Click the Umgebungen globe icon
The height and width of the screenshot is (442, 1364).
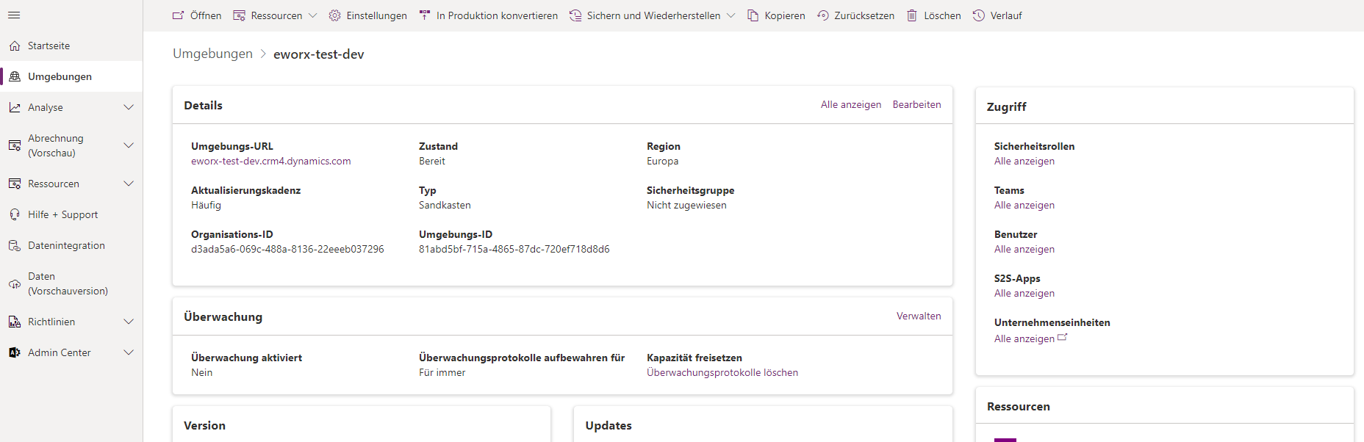point(15,76)
